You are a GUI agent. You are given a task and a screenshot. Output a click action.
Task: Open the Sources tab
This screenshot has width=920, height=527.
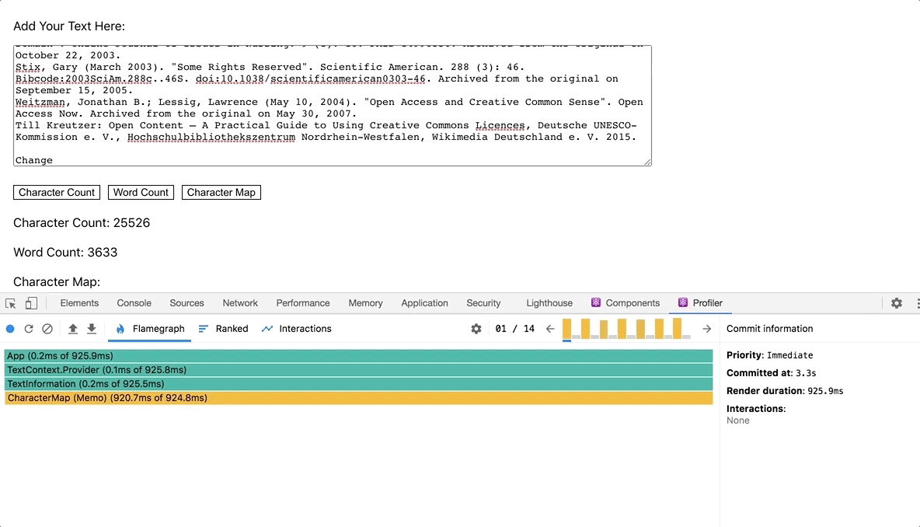coord(186,303)
